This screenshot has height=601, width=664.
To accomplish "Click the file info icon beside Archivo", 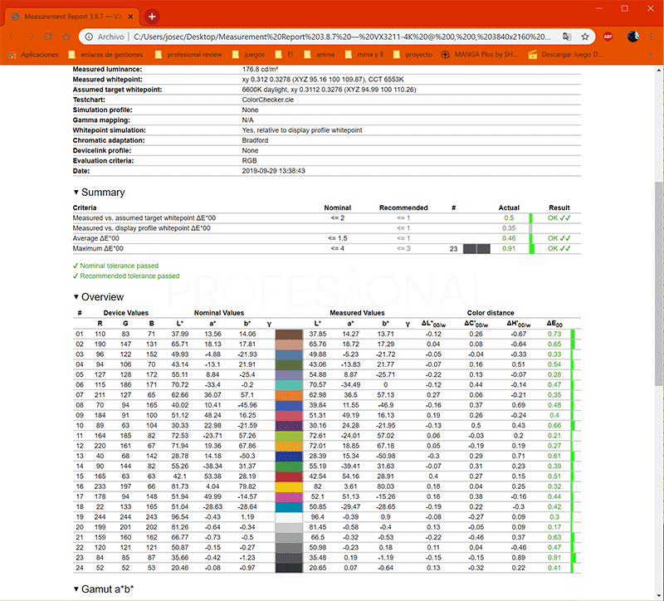I will (89, 37).
